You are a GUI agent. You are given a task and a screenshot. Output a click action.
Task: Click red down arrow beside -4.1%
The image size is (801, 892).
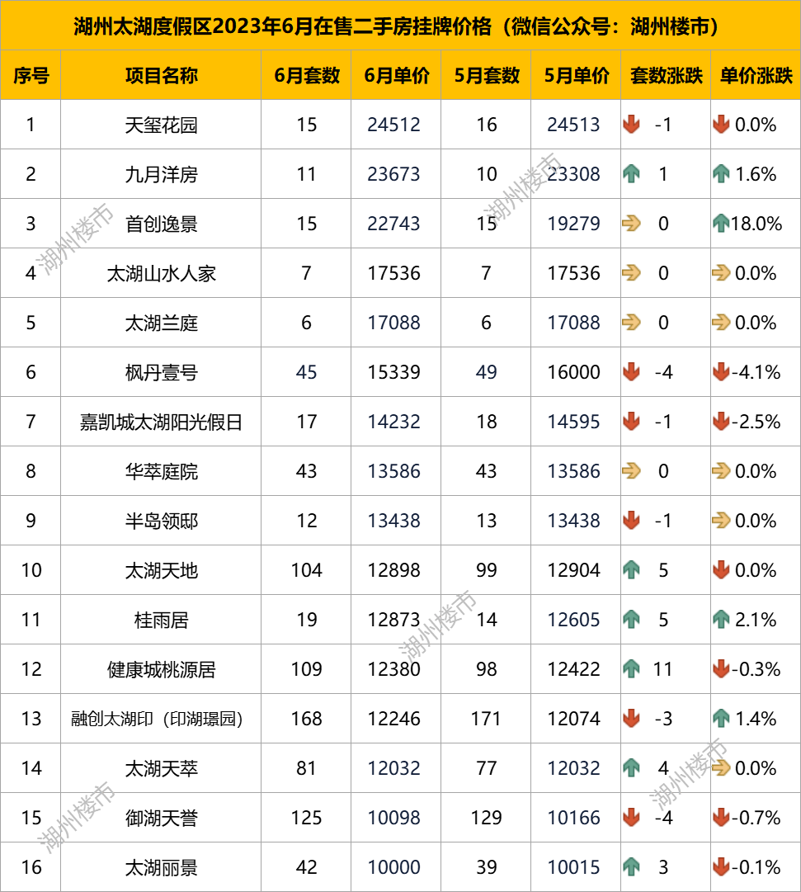coord(721,371)
